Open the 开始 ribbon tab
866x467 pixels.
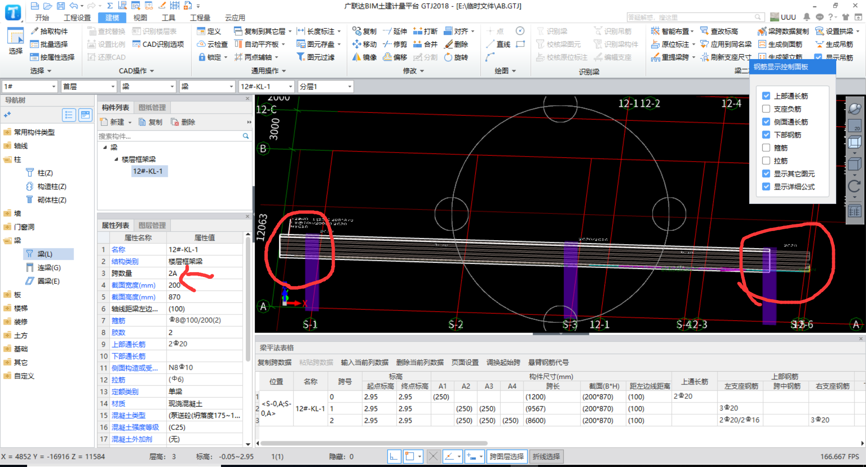point(42,18)
